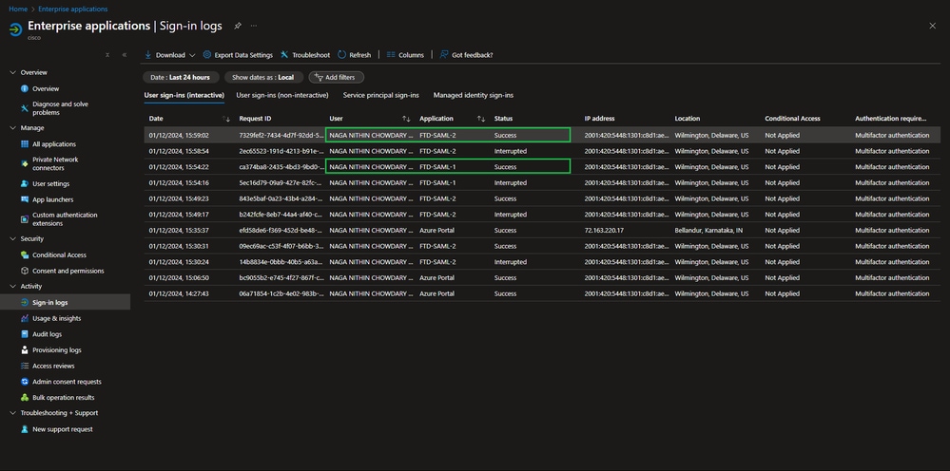Image resolution: width=950 pixels, height=471 pixels.
Task: Click the Admin consent requests icon
Action: coord(24,382)
